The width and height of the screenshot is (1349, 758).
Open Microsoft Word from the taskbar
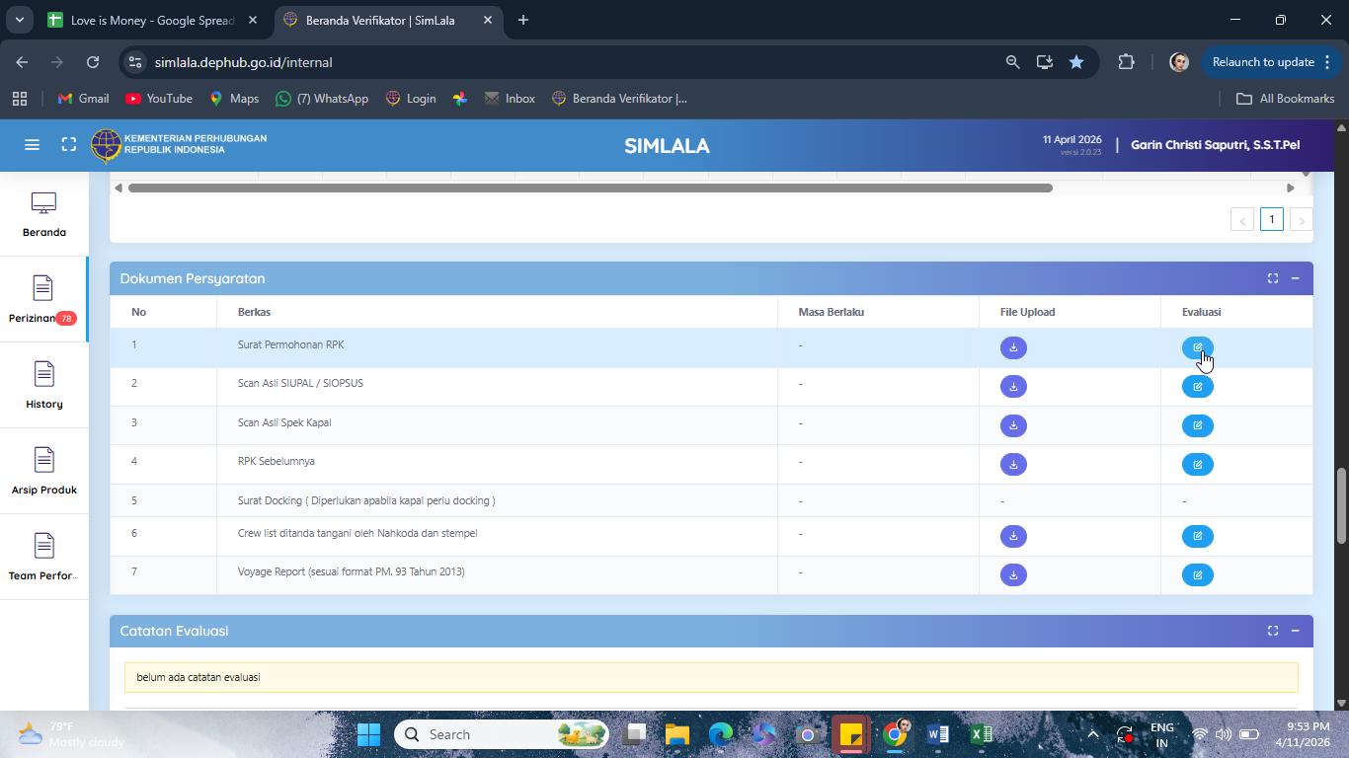(x=938, y=734)
